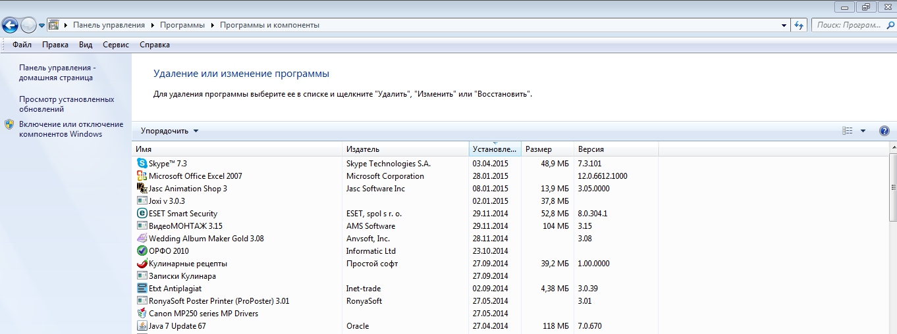This screenshot has height=334, width=897.
Task: Click Программы breadcrumb in address bar
Action: 182,25
